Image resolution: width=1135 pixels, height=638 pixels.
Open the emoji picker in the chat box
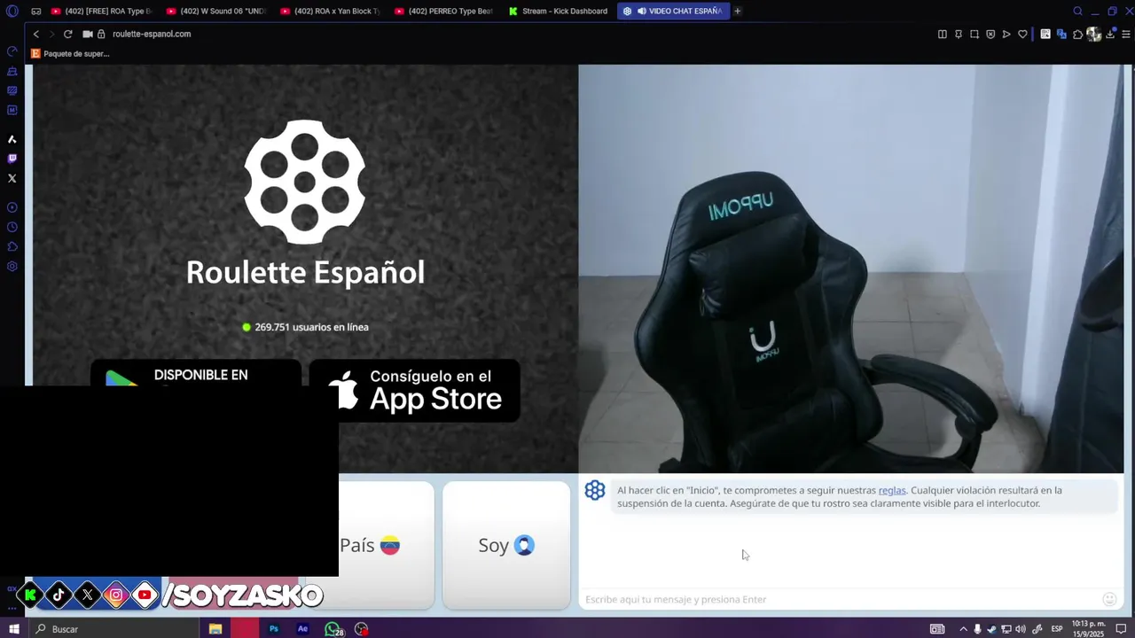(x=1109, y=599)
